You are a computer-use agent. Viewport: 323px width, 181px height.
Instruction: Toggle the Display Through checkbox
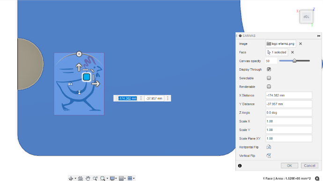click(269, 69)
